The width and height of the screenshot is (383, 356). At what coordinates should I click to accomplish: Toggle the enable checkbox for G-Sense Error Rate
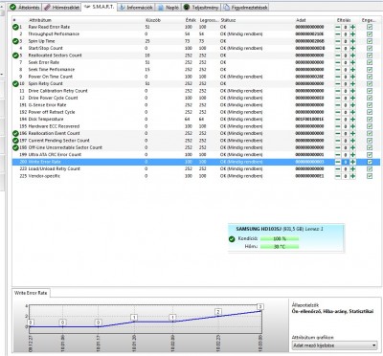coord(370,105)
